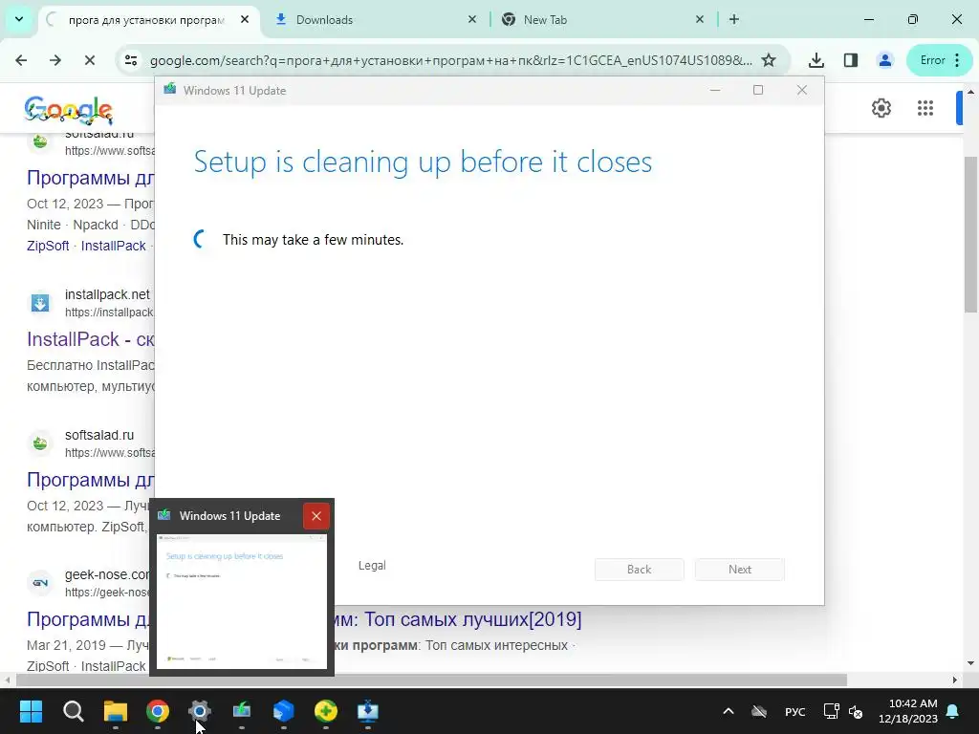Open Settings gear app in taskbar
The width and height of the screenshot is (979, 734).
tap(200, 711)
